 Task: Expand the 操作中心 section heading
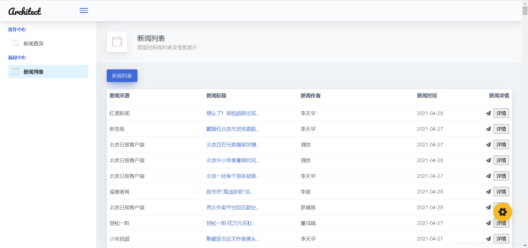point(17,29)
